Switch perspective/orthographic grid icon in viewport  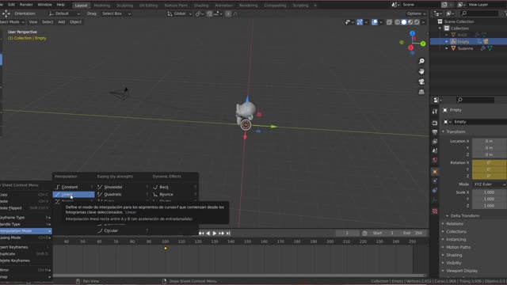coord(421,92)
